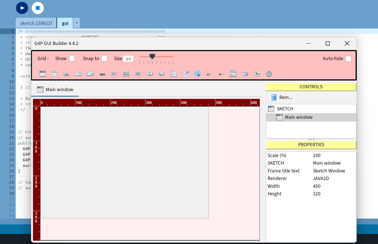Click the grid Size input field
378x244 pixels.
pyautogui.click(x=128, y=59)
